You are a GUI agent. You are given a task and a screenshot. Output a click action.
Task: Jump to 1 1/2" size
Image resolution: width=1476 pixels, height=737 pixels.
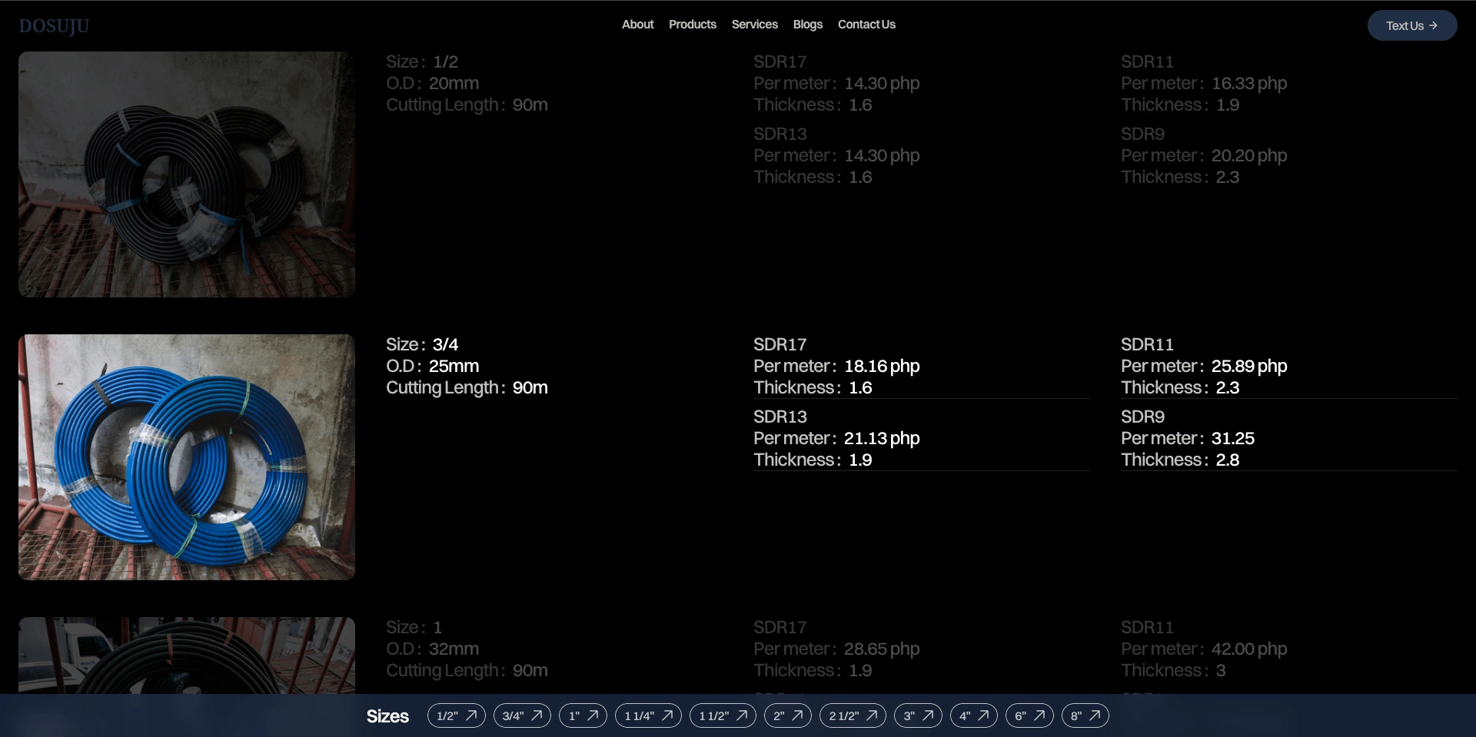click(x=723, y=715)
